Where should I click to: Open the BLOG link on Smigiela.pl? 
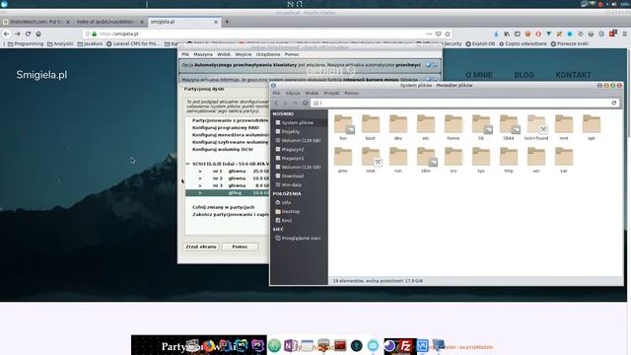524,75
